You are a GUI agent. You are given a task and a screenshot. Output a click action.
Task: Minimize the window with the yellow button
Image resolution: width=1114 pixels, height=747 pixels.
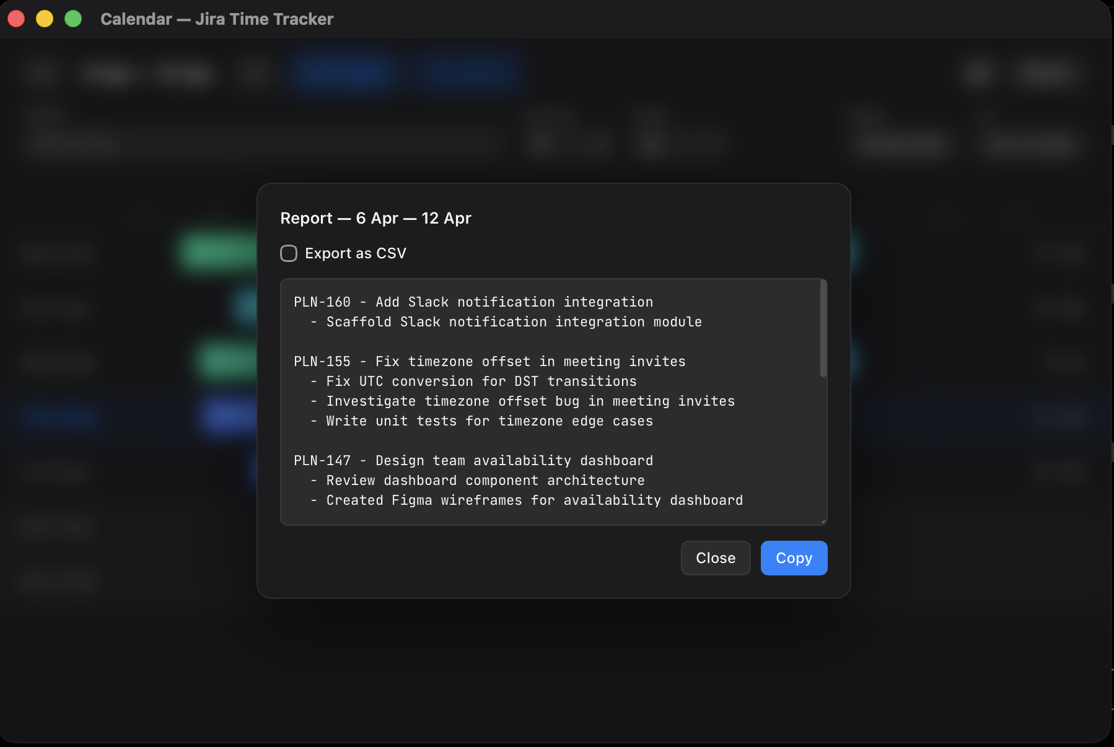tap(45, 19)
